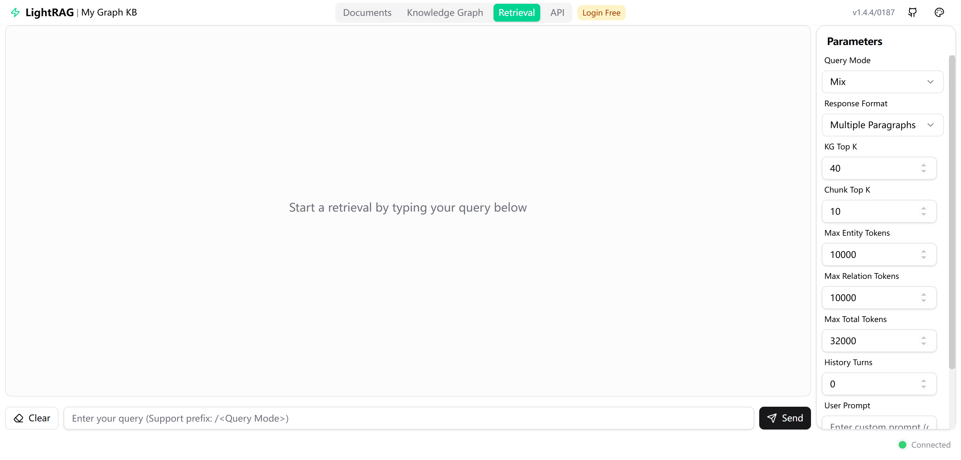Viewport: 961px width, 460px height.
Task: Click History Turns stepper arrows
Action: (x=923, y=384)
